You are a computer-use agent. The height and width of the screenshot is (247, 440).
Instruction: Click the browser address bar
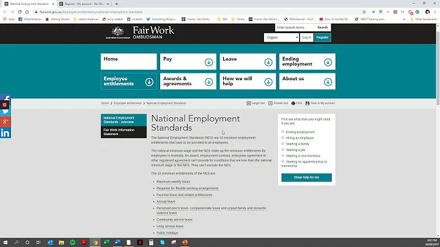(196, 12)
